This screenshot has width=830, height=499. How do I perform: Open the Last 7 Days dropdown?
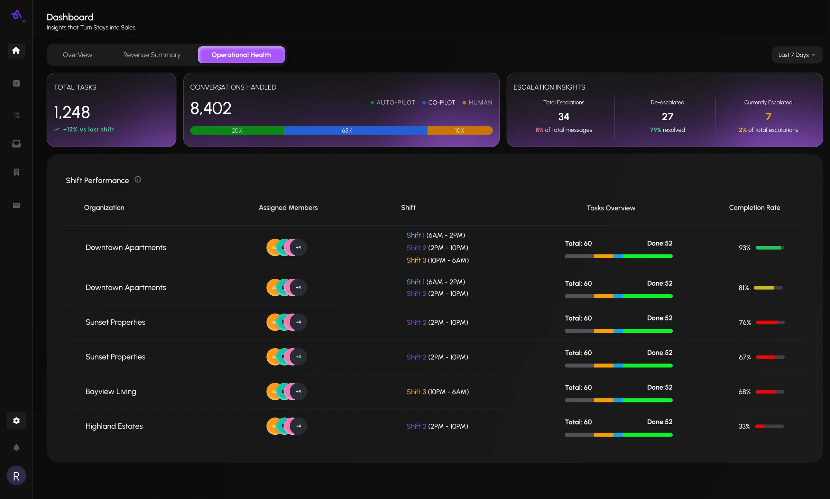[797, 55]
